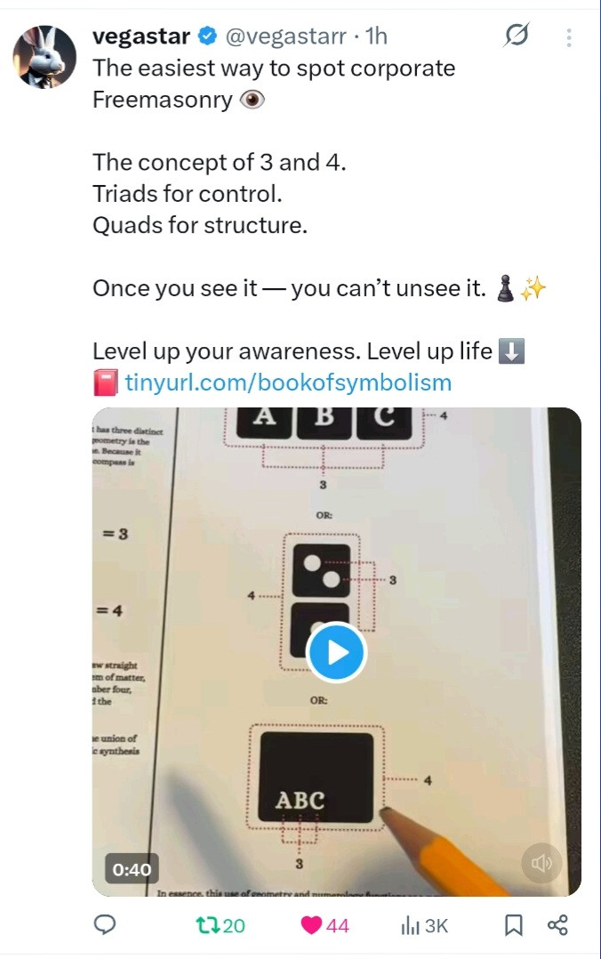This screenshot has width=601, height=959.
Task: Click the "Level up your awareness" text line
Action: point(292,351)
